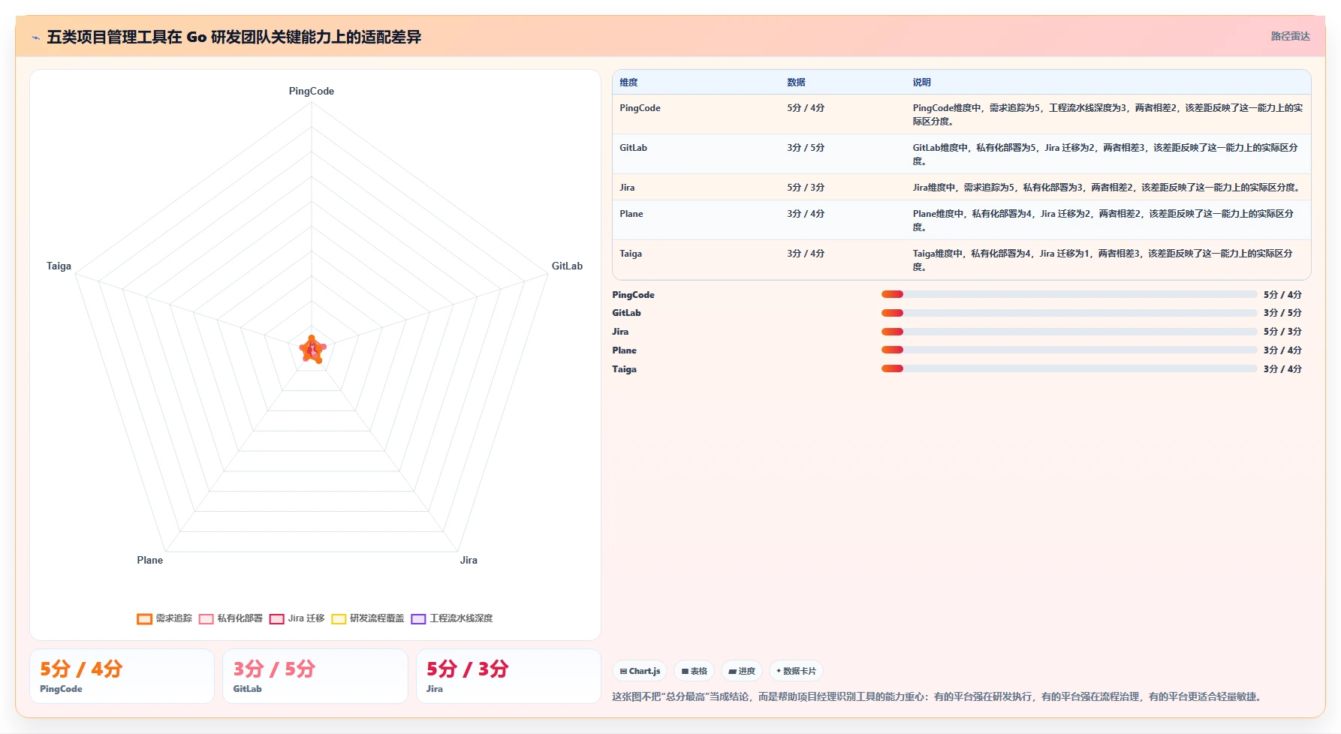Click the Taiga label in the progress list
The image size is (1341, 734).
624,369
